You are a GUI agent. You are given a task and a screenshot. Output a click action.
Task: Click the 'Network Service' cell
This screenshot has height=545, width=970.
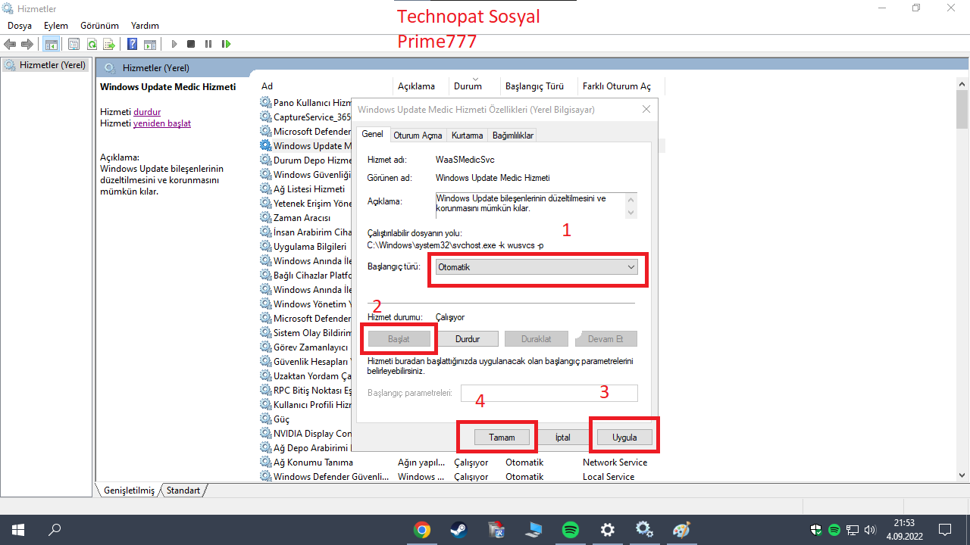coord(615,462)
